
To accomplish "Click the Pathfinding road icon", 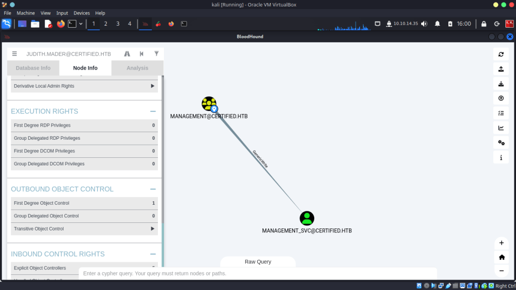I will 127,53.
